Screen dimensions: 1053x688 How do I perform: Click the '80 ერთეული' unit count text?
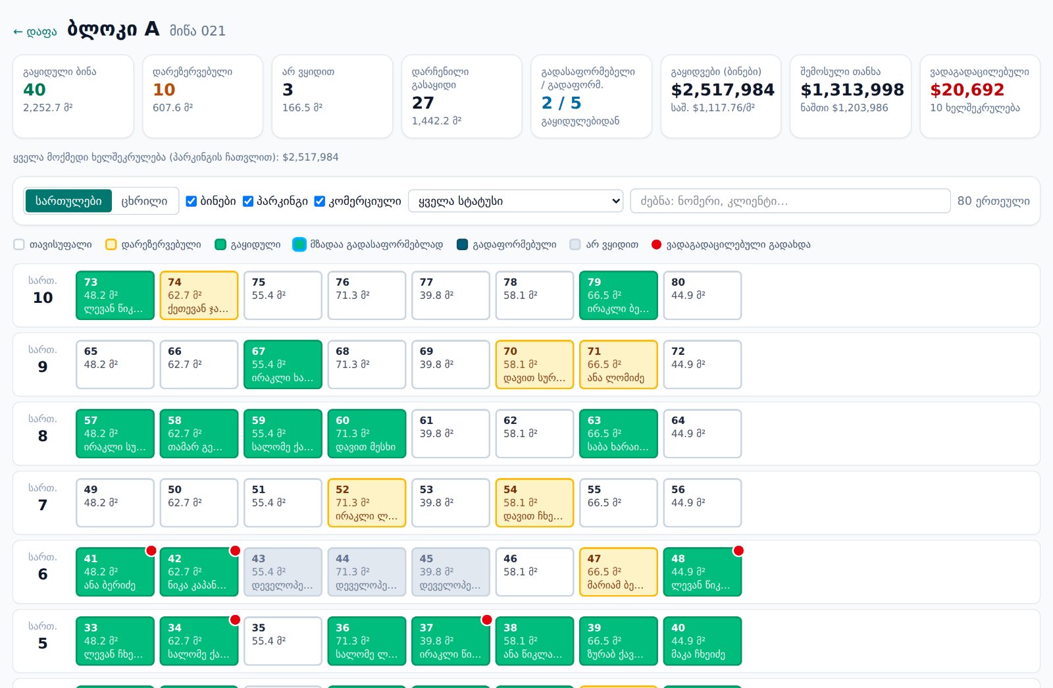tap(994, 201)
